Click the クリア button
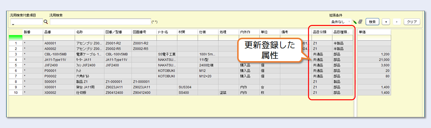The image size is (431, 128). pos(412,22)
